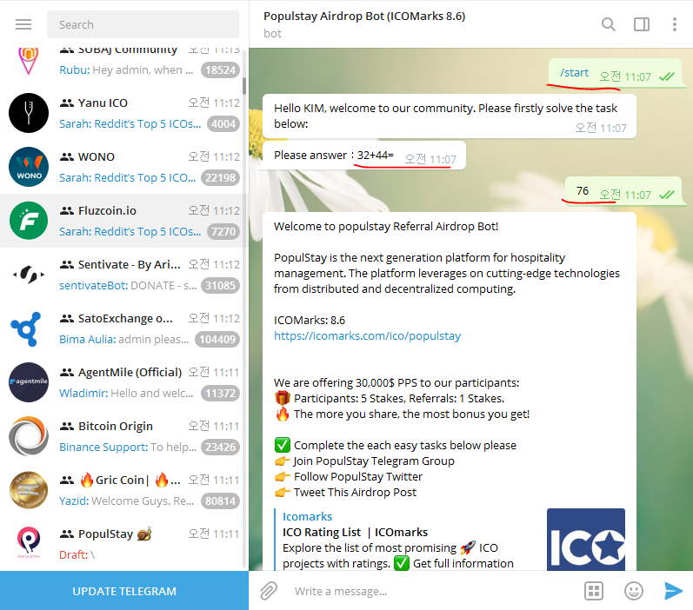Click the WONO chat avatar
Image resolution: width=693 pixels, height=610 pixels.
point(29,167)
